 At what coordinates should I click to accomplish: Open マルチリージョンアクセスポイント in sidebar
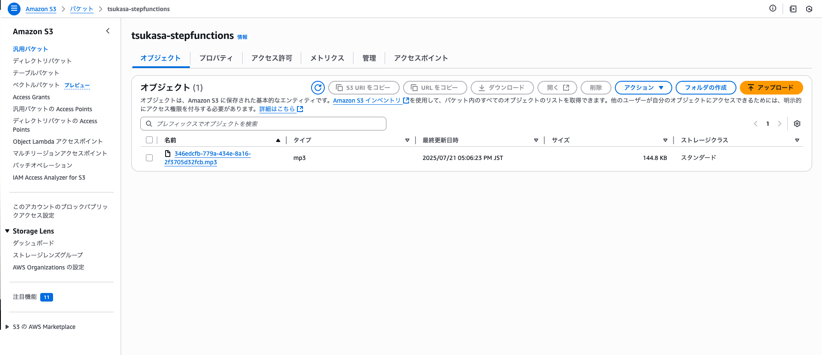[60, 154]
